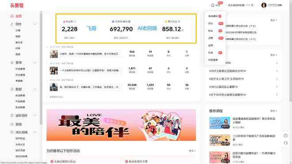Click the 成长指南 icon in sidebar

pyautogui.click(x=12, y=132)
